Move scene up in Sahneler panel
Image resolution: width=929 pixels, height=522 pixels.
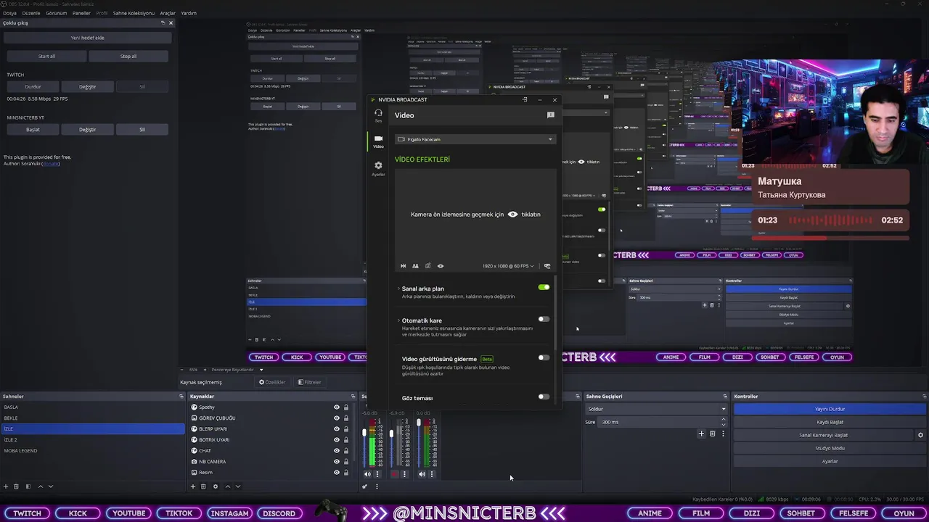click(40, 486)
